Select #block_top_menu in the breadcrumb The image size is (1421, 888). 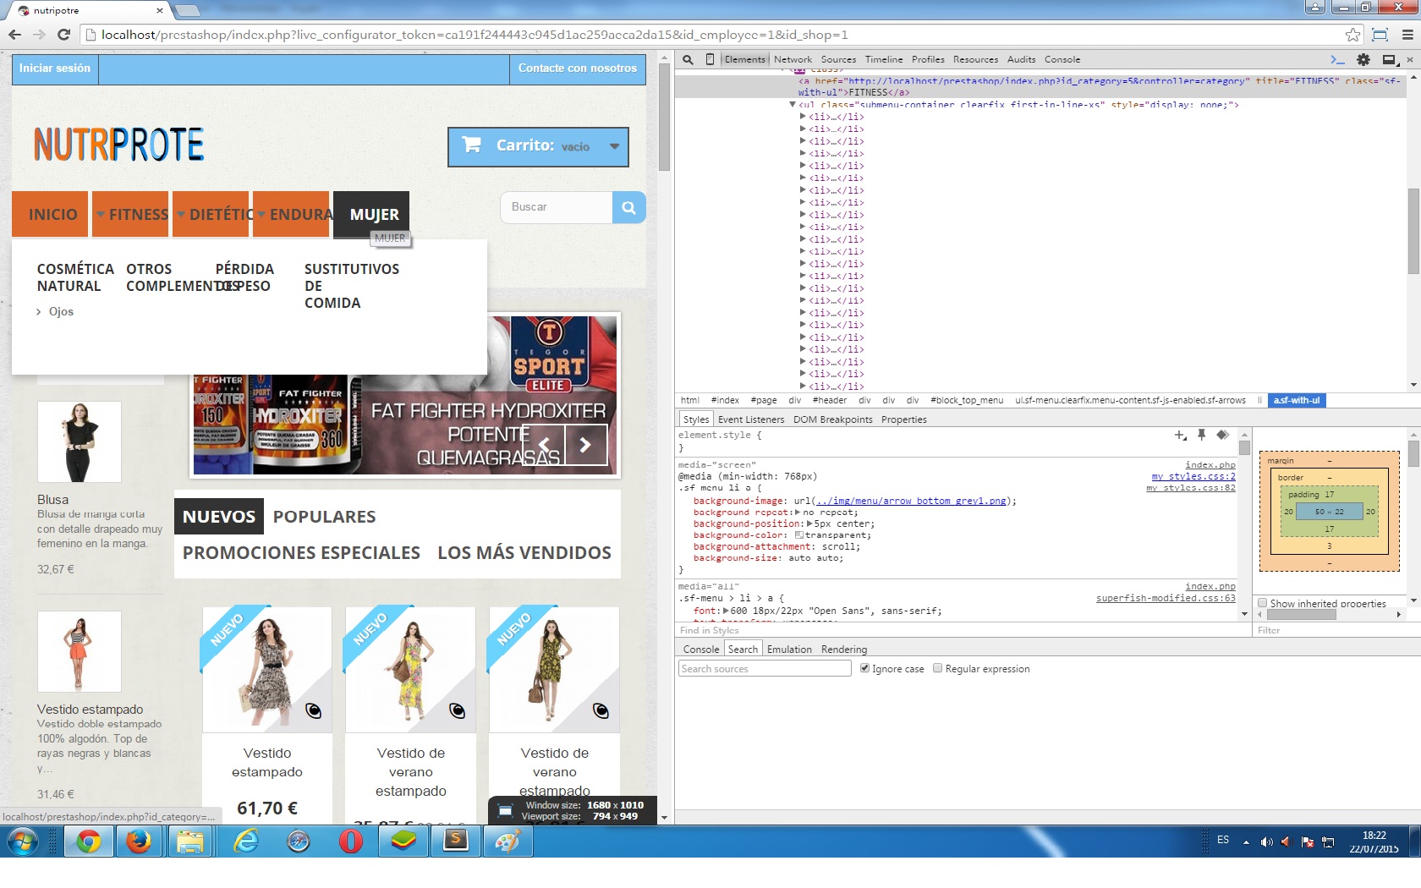tap(967, 400)
